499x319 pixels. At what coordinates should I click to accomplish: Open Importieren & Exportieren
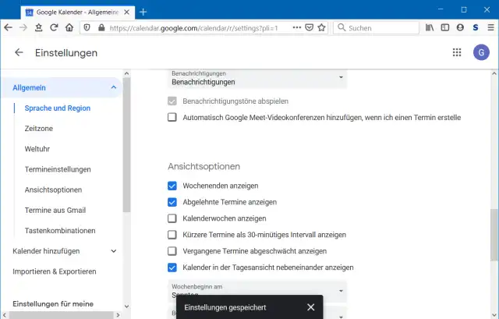(x=55, y=271)
